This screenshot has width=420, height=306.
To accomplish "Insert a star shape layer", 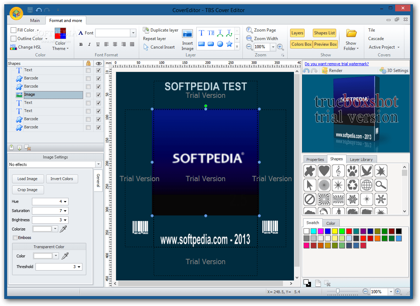I will (x=229, y=44).
